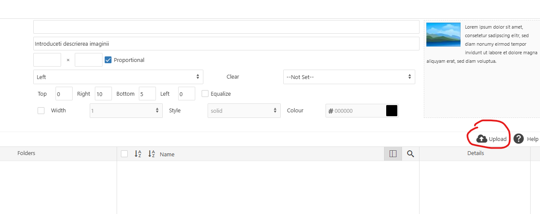Click the sort icon beside the select-all checkbox

[x=138, y=154]
